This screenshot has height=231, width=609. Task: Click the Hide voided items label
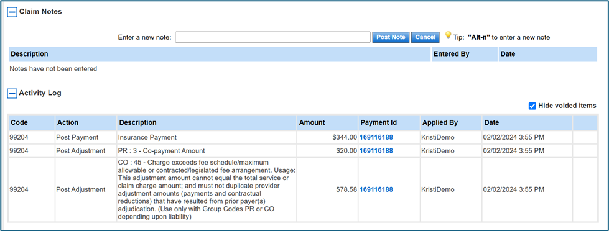(x=567, y=106)
